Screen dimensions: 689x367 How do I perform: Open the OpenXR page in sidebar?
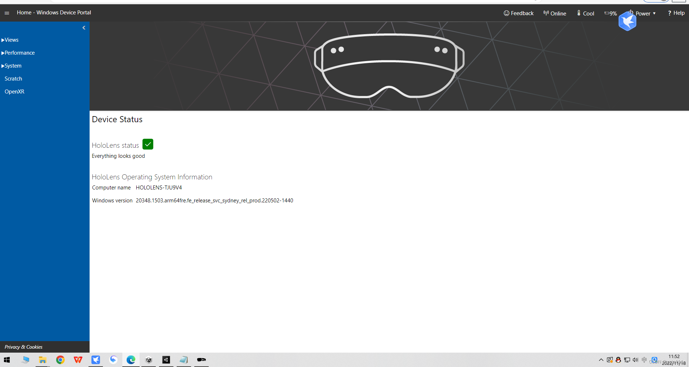click(x=14, y=91)
